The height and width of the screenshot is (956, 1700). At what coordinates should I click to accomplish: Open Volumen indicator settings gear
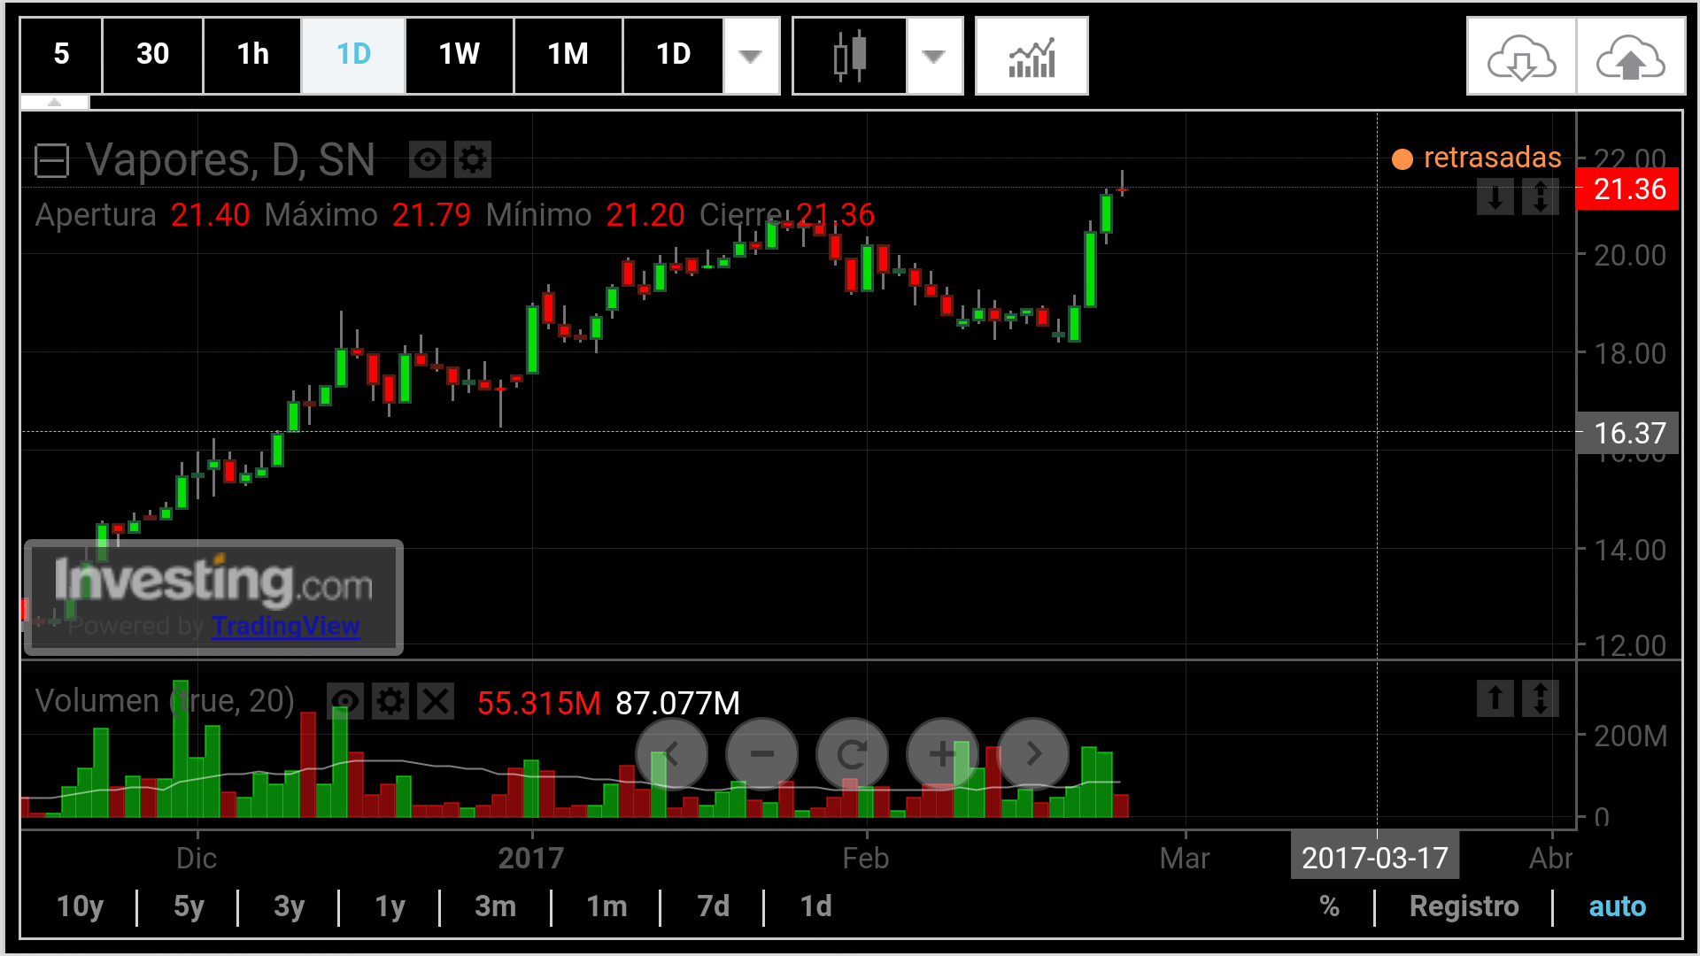pos(390,702)
